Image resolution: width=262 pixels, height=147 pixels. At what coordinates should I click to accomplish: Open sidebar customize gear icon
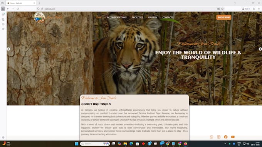click(x=3, y=137)
